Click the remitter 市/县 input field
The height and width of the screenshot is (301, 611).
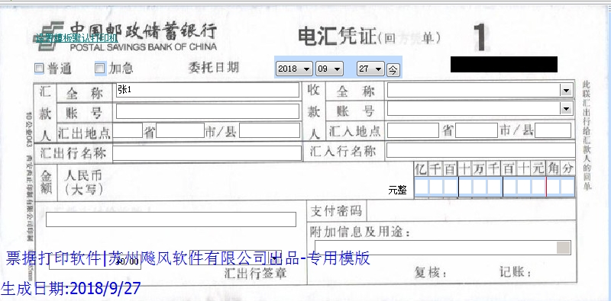[x=270, y=130]
